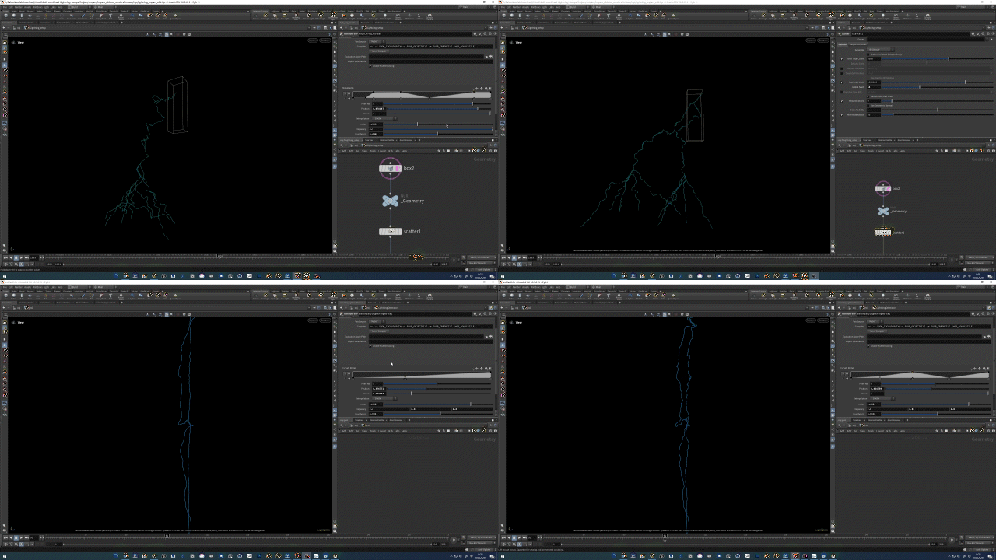Choose the Tube shelf tool in top-left window
The image size is (996, 560).
coord(22,16)
